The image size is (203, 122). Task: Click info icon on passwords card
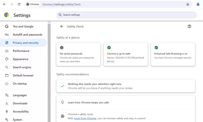click(62, 48)
